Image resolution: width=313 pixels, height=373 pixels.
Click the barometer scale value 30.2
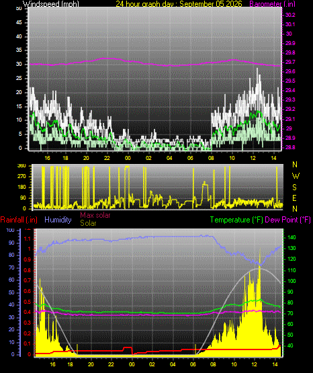pos(290,15)
